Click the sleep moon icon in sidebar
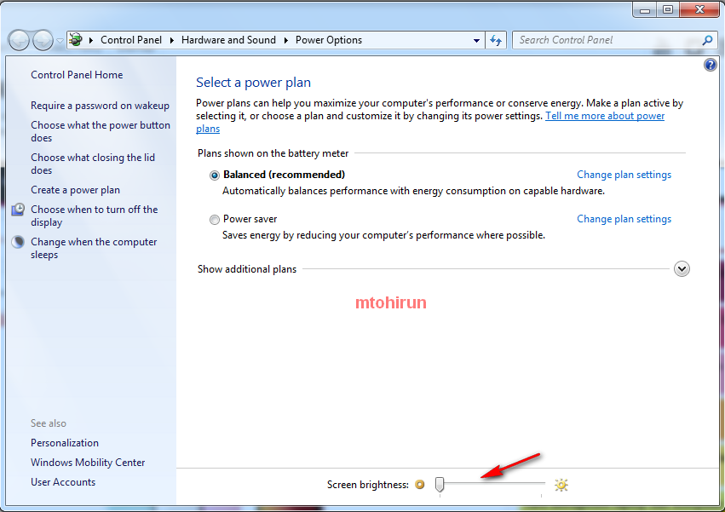This screenshot has width=725, height=512. pyautogui.click(x=18, y=242)
